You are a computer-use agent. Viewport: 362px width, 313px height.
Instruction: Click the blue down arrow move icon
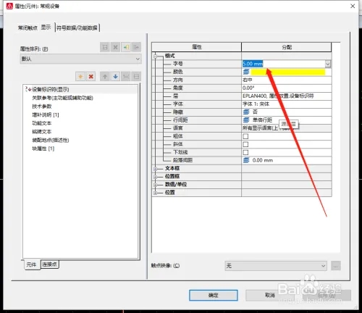click(x=115, y=77)
